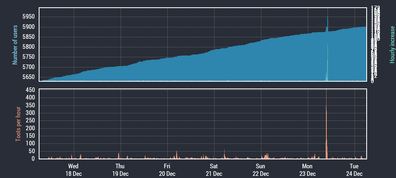This screenshot has width=396, height=178.
Task: Click the orange toots peak just after Fri 20 Dec
Action: (x=177, y=155)
